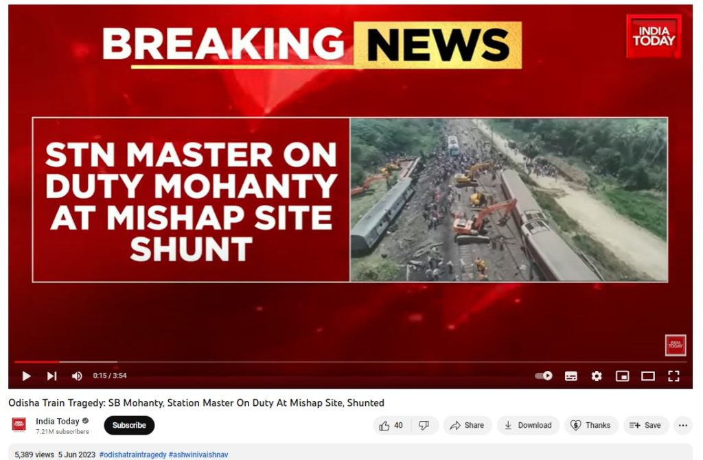Open the more actions menu
Screen dimensions: 703x460
point(683,426)
